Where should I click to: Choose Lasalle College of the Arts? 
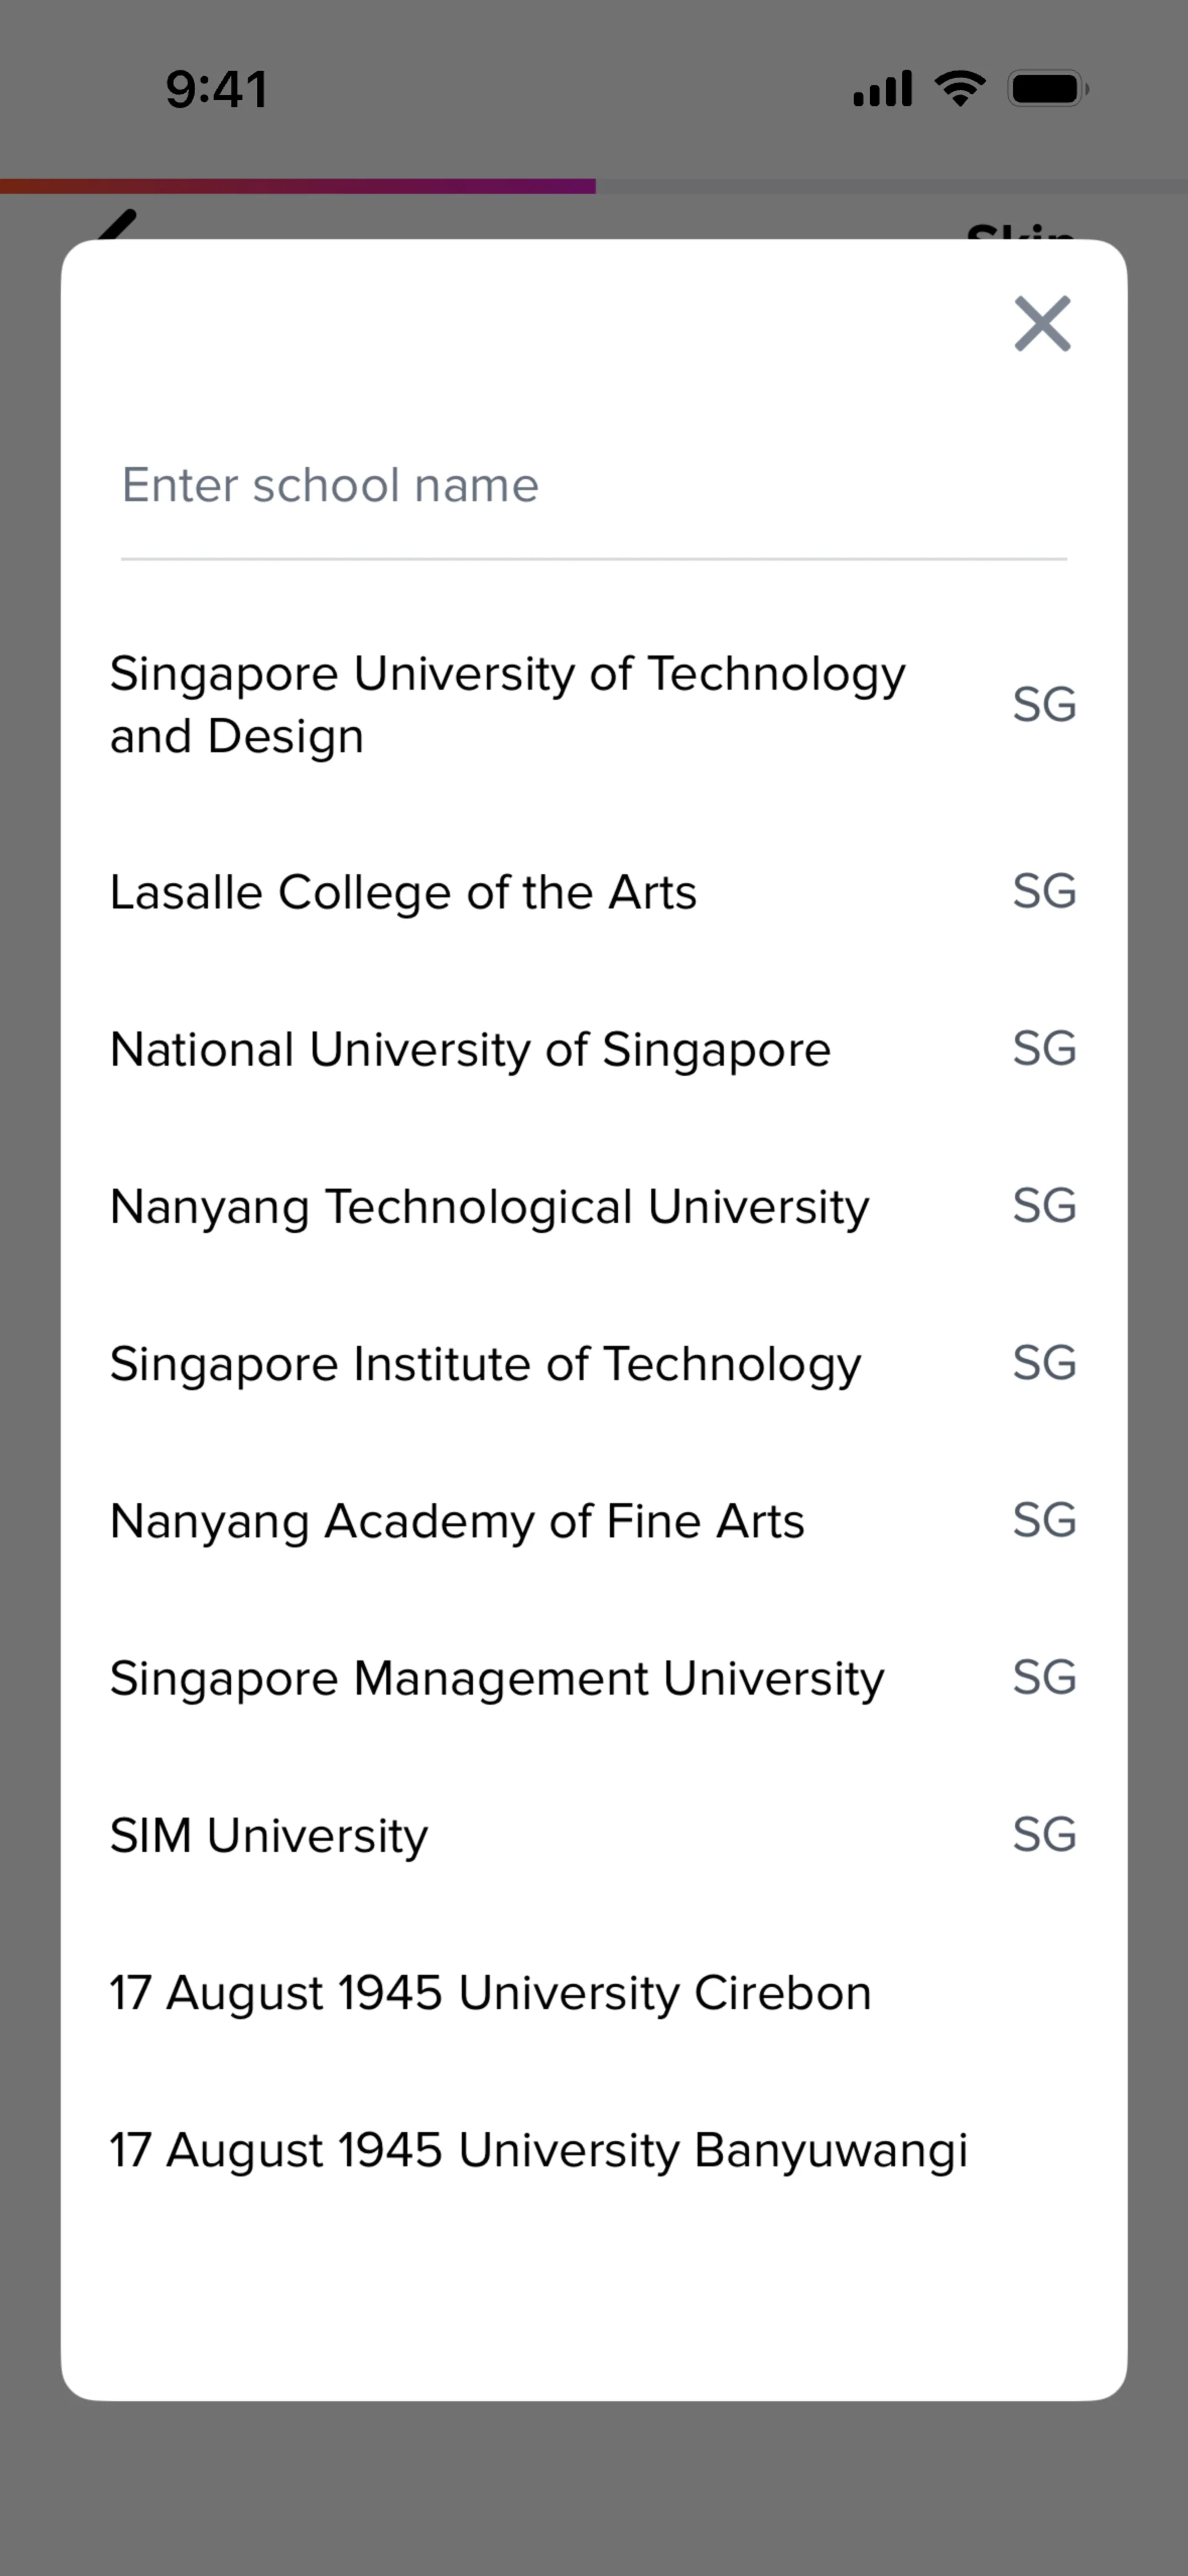point(594,891)
